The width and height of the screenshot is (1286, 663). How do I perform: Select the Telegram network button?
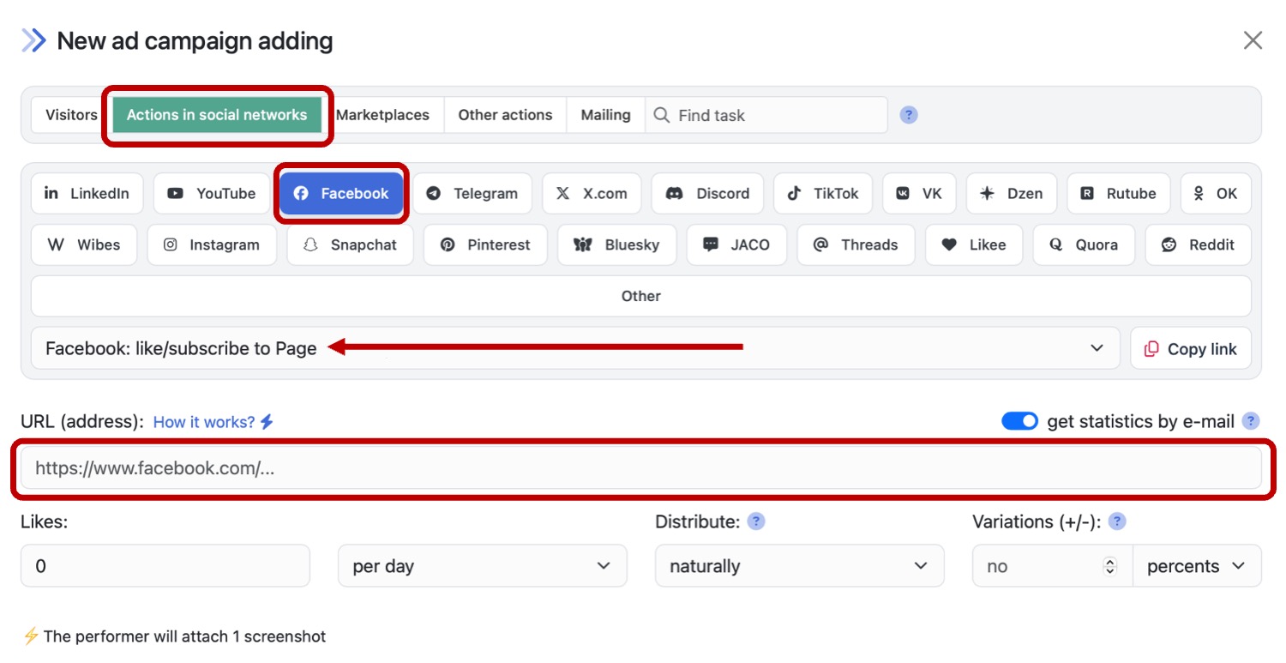tap(472, 194)
